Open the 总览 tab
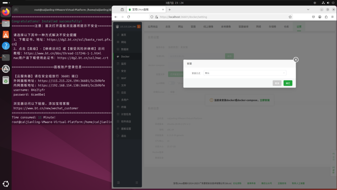The image size is (337, 190). 168,26
